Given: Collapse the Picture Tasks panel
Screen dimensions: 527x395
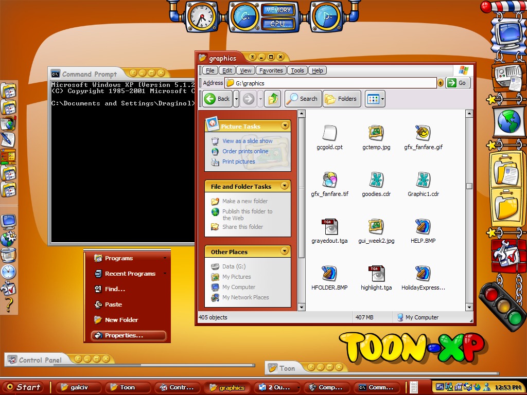Looking at the screenshot, I should pyautogui.click(x=285, y=126).
